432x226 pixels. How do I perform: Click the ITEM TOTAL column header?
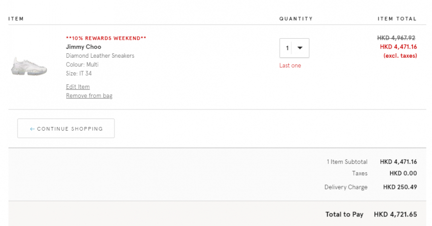click(397, 19)
